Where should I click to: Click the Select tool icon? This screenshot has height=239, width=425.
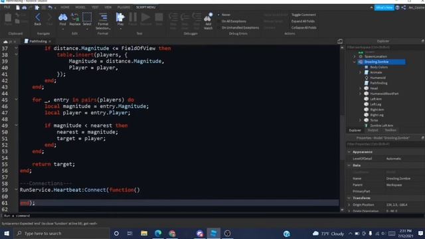coord(87,17)
